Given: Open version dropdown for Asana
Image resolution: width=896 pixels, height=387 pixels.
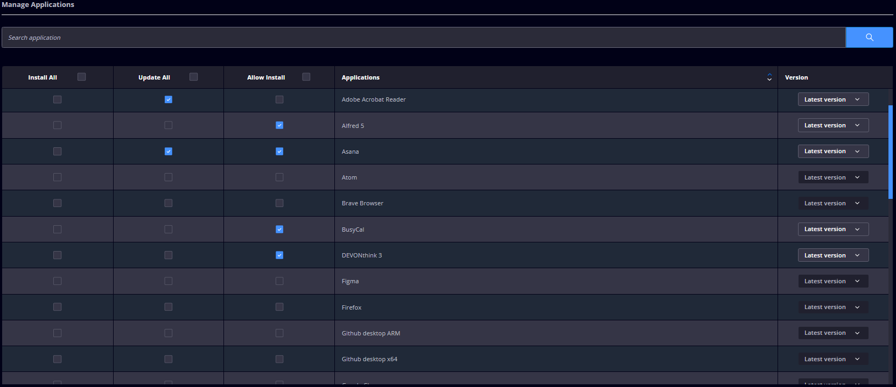Looking at the screenshot, I should [833, 152].
